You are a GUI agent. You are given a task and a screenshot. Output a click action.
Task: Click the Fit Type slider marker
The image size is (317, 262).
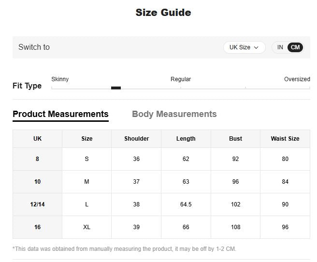116,88
